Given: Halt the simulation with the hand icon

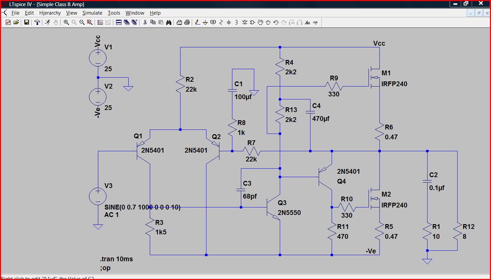Looking at the screenshot, I should pos(56,22).
